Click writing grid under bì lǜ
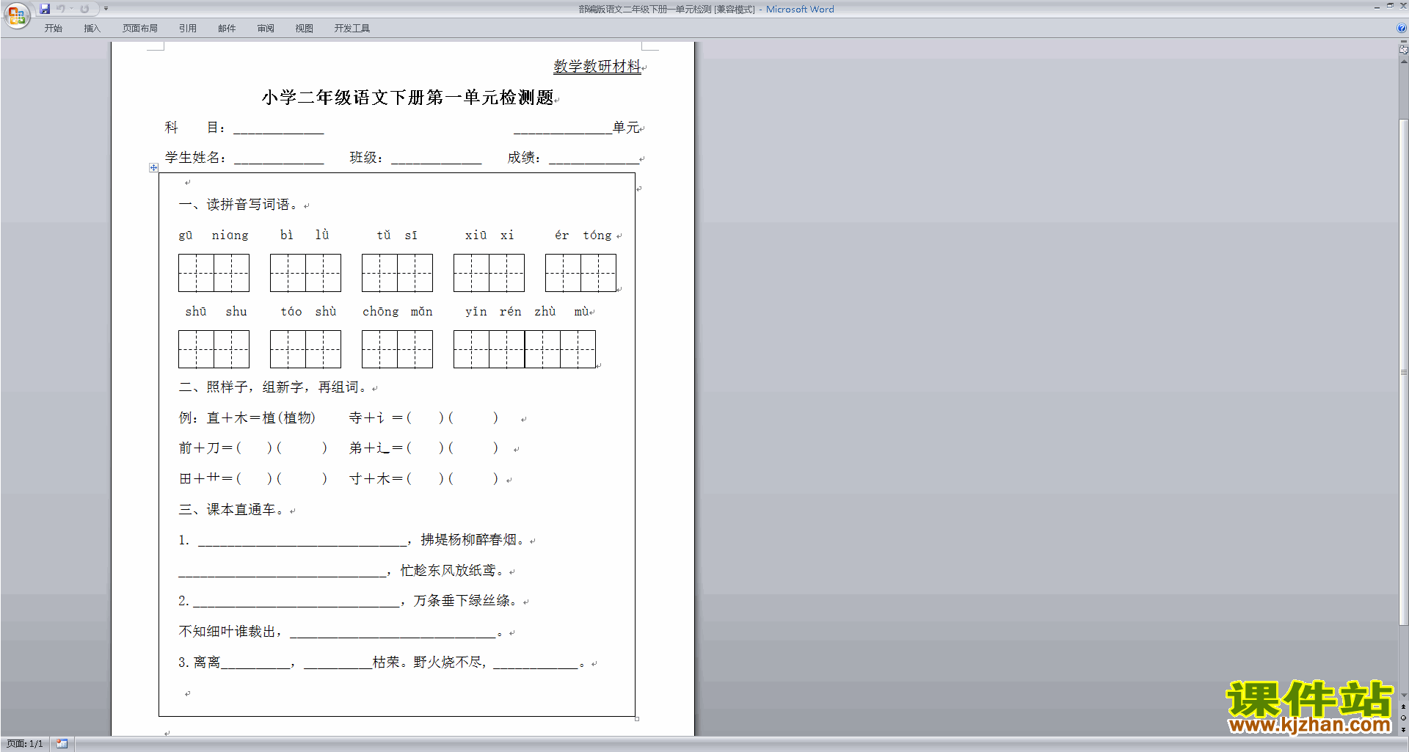This screenshot has width=1409, height=752. pos(305,273)
